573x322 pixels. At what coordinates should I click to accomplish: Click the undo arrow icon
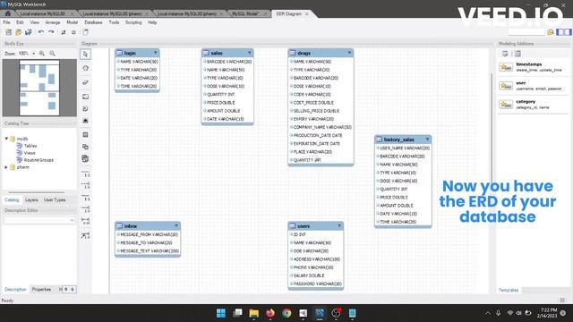pos(41,32)
